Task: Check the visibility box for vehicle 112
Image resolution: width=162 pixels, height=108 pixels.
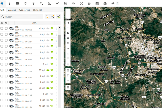Action: [x=2, y=28]
